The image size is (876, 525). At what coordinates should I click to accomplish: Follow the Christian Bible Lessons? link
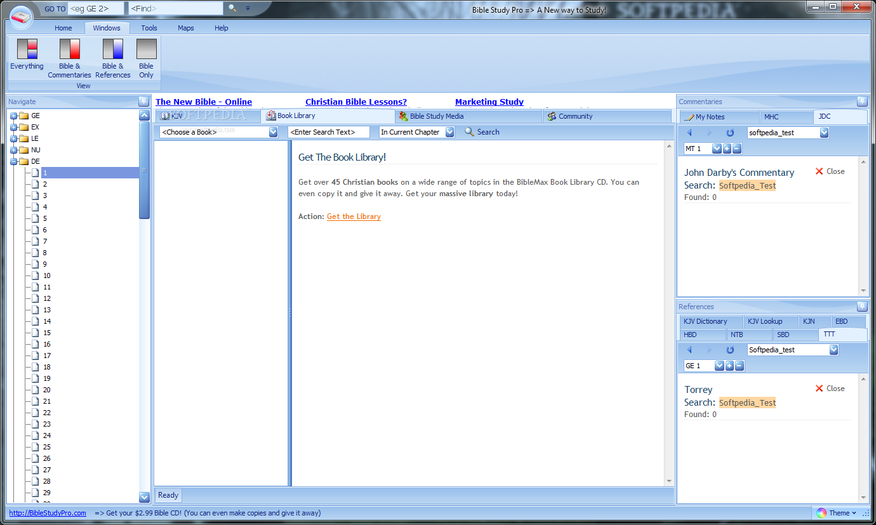(x=356, y=102)
